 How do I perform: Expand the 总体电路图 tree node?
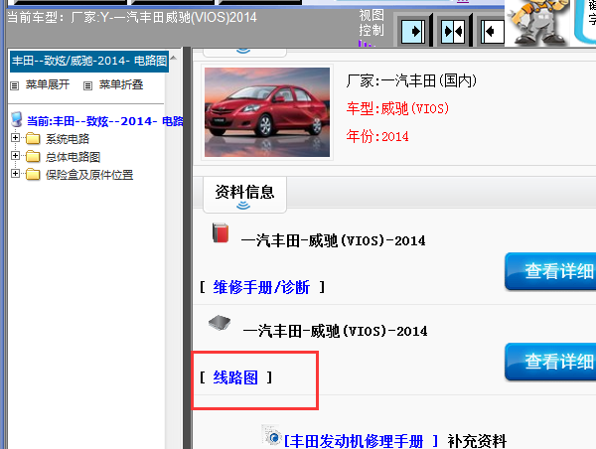click(x=15, y=156)
